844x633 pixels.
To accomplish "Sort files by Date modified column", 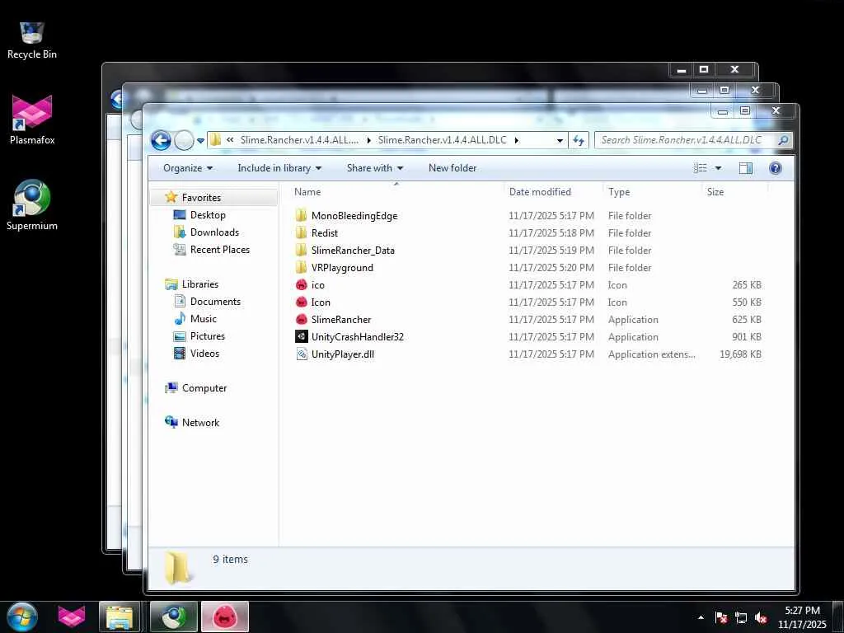I will click(x=540, y=192).
